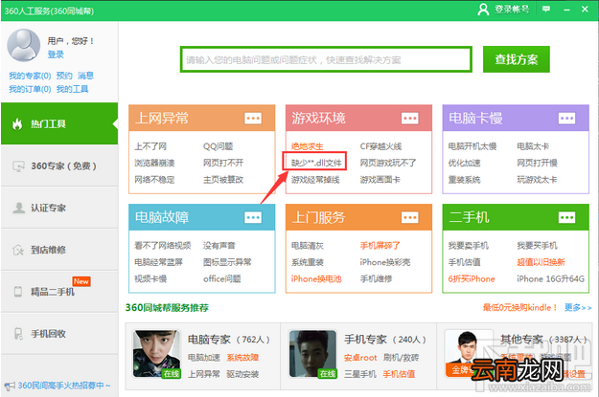This screenshot has height=397, width=599.
Task: Select 手机回收 sidebar tab
Action: pyautogui.click(x=59, y=334)
